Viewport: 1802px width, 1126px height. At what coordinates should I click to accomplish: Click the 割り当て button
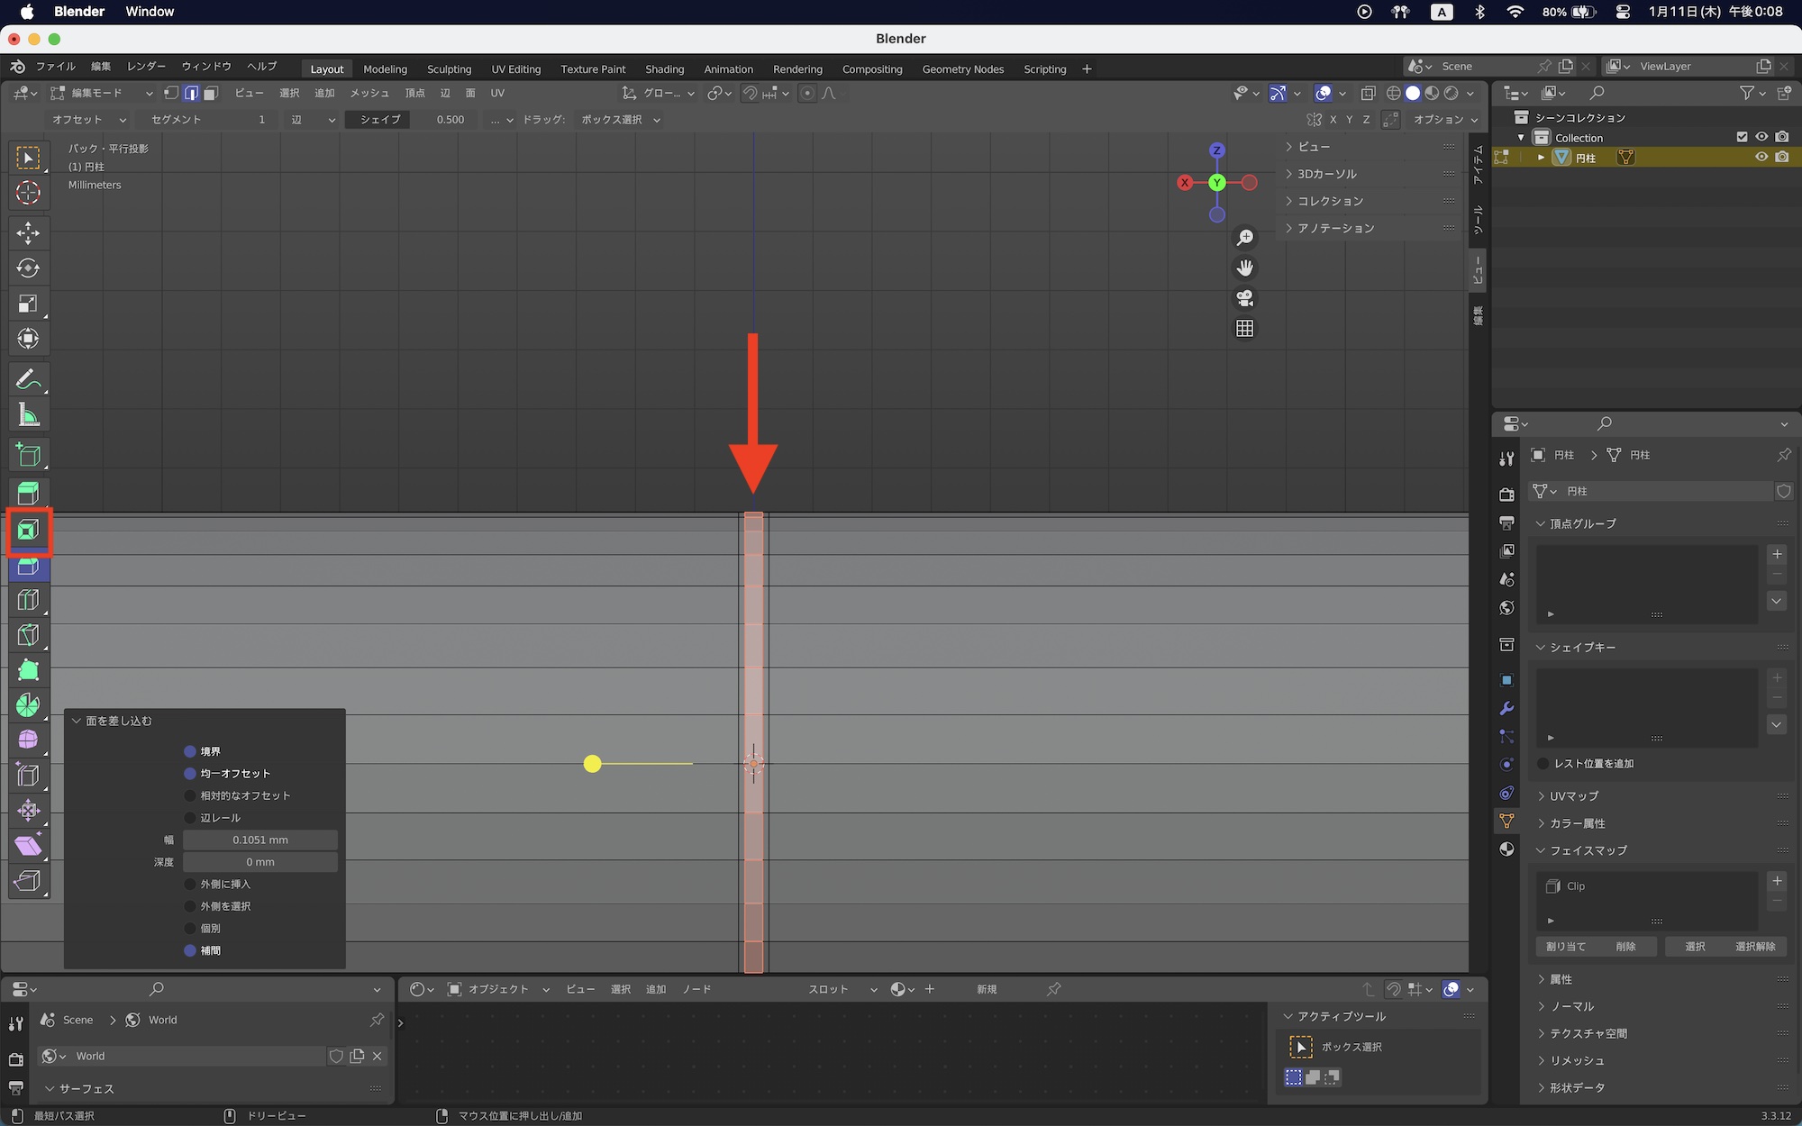[1566, 946]
